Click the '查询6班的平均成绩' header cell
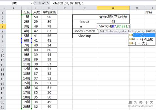 point(113,17)
